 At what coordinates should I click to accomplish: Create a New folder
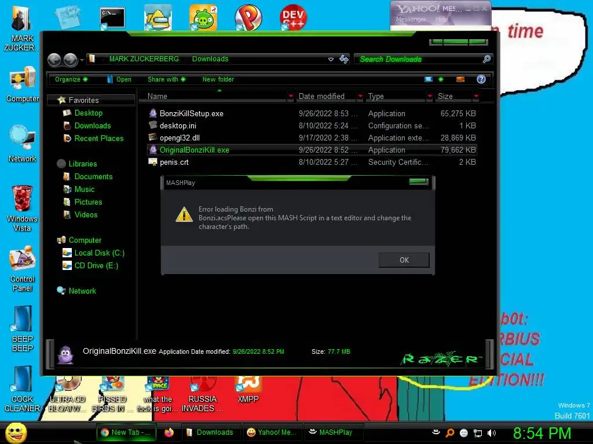218,79
